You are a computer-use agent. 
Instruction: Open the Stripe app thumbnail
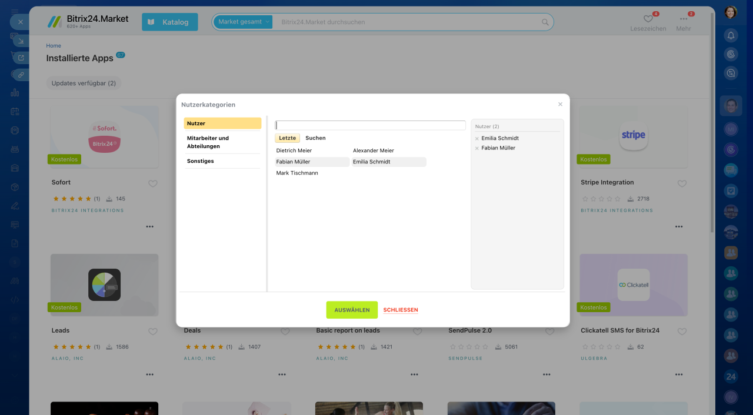pyautogui.click(x=633, y=136)
